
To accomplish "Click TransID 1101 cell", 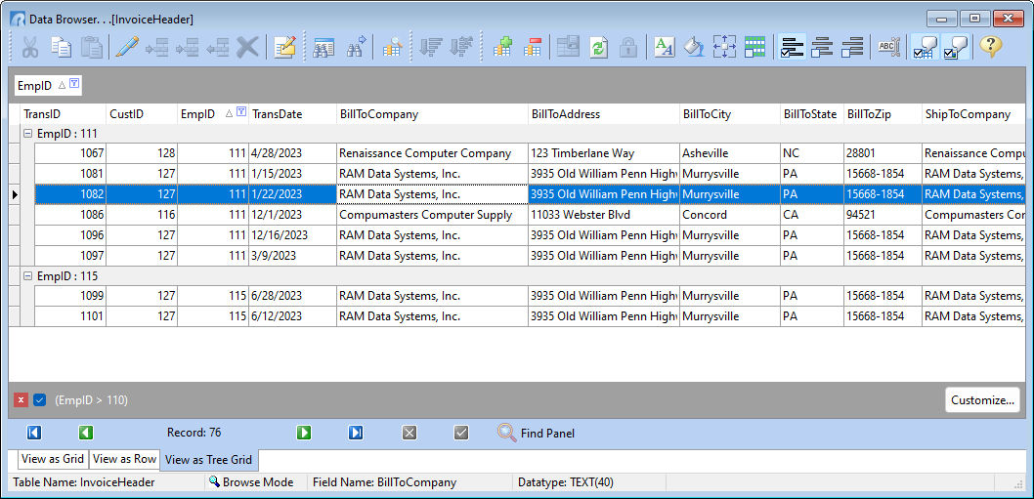I will [x=70, y=316].
